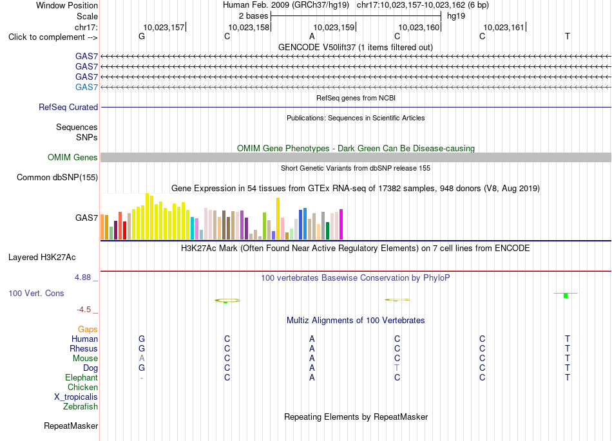Click the 'Sequences' track label
This screenshot has width=612, height=441.
pyautogui.click(x=77, y=127)
